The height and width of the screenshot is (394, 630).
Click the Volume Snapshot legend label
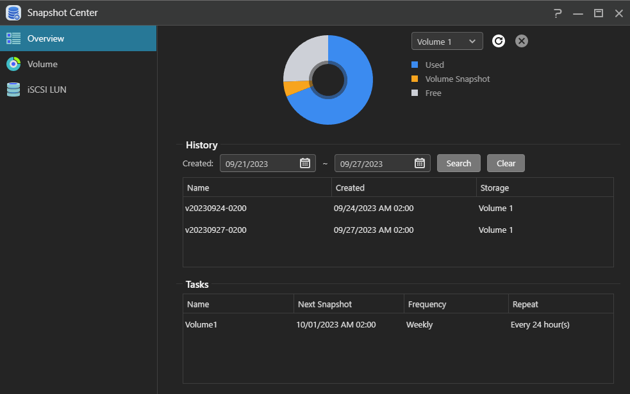[458, 79]
